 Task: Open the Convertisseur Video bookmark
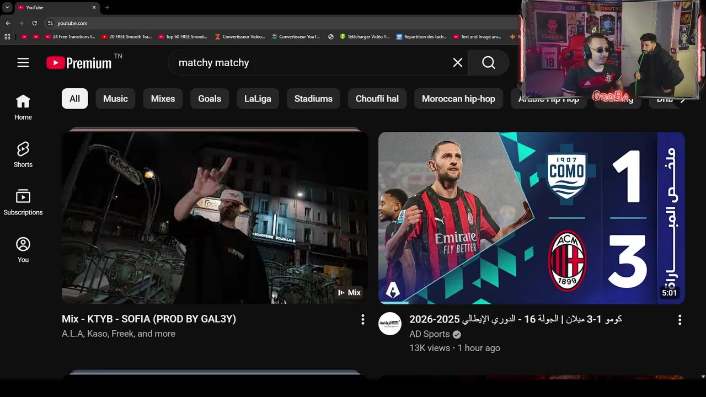pyautogui.click(x=239, y=37)
